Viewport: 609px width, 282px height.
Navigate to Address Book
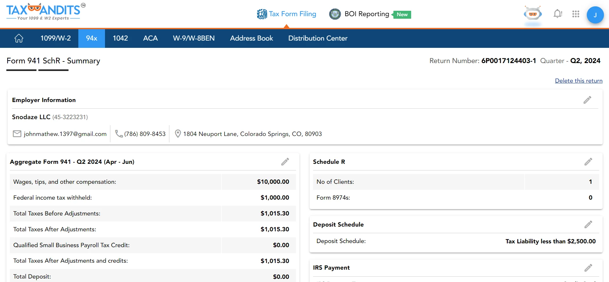(x=251, y=38)
